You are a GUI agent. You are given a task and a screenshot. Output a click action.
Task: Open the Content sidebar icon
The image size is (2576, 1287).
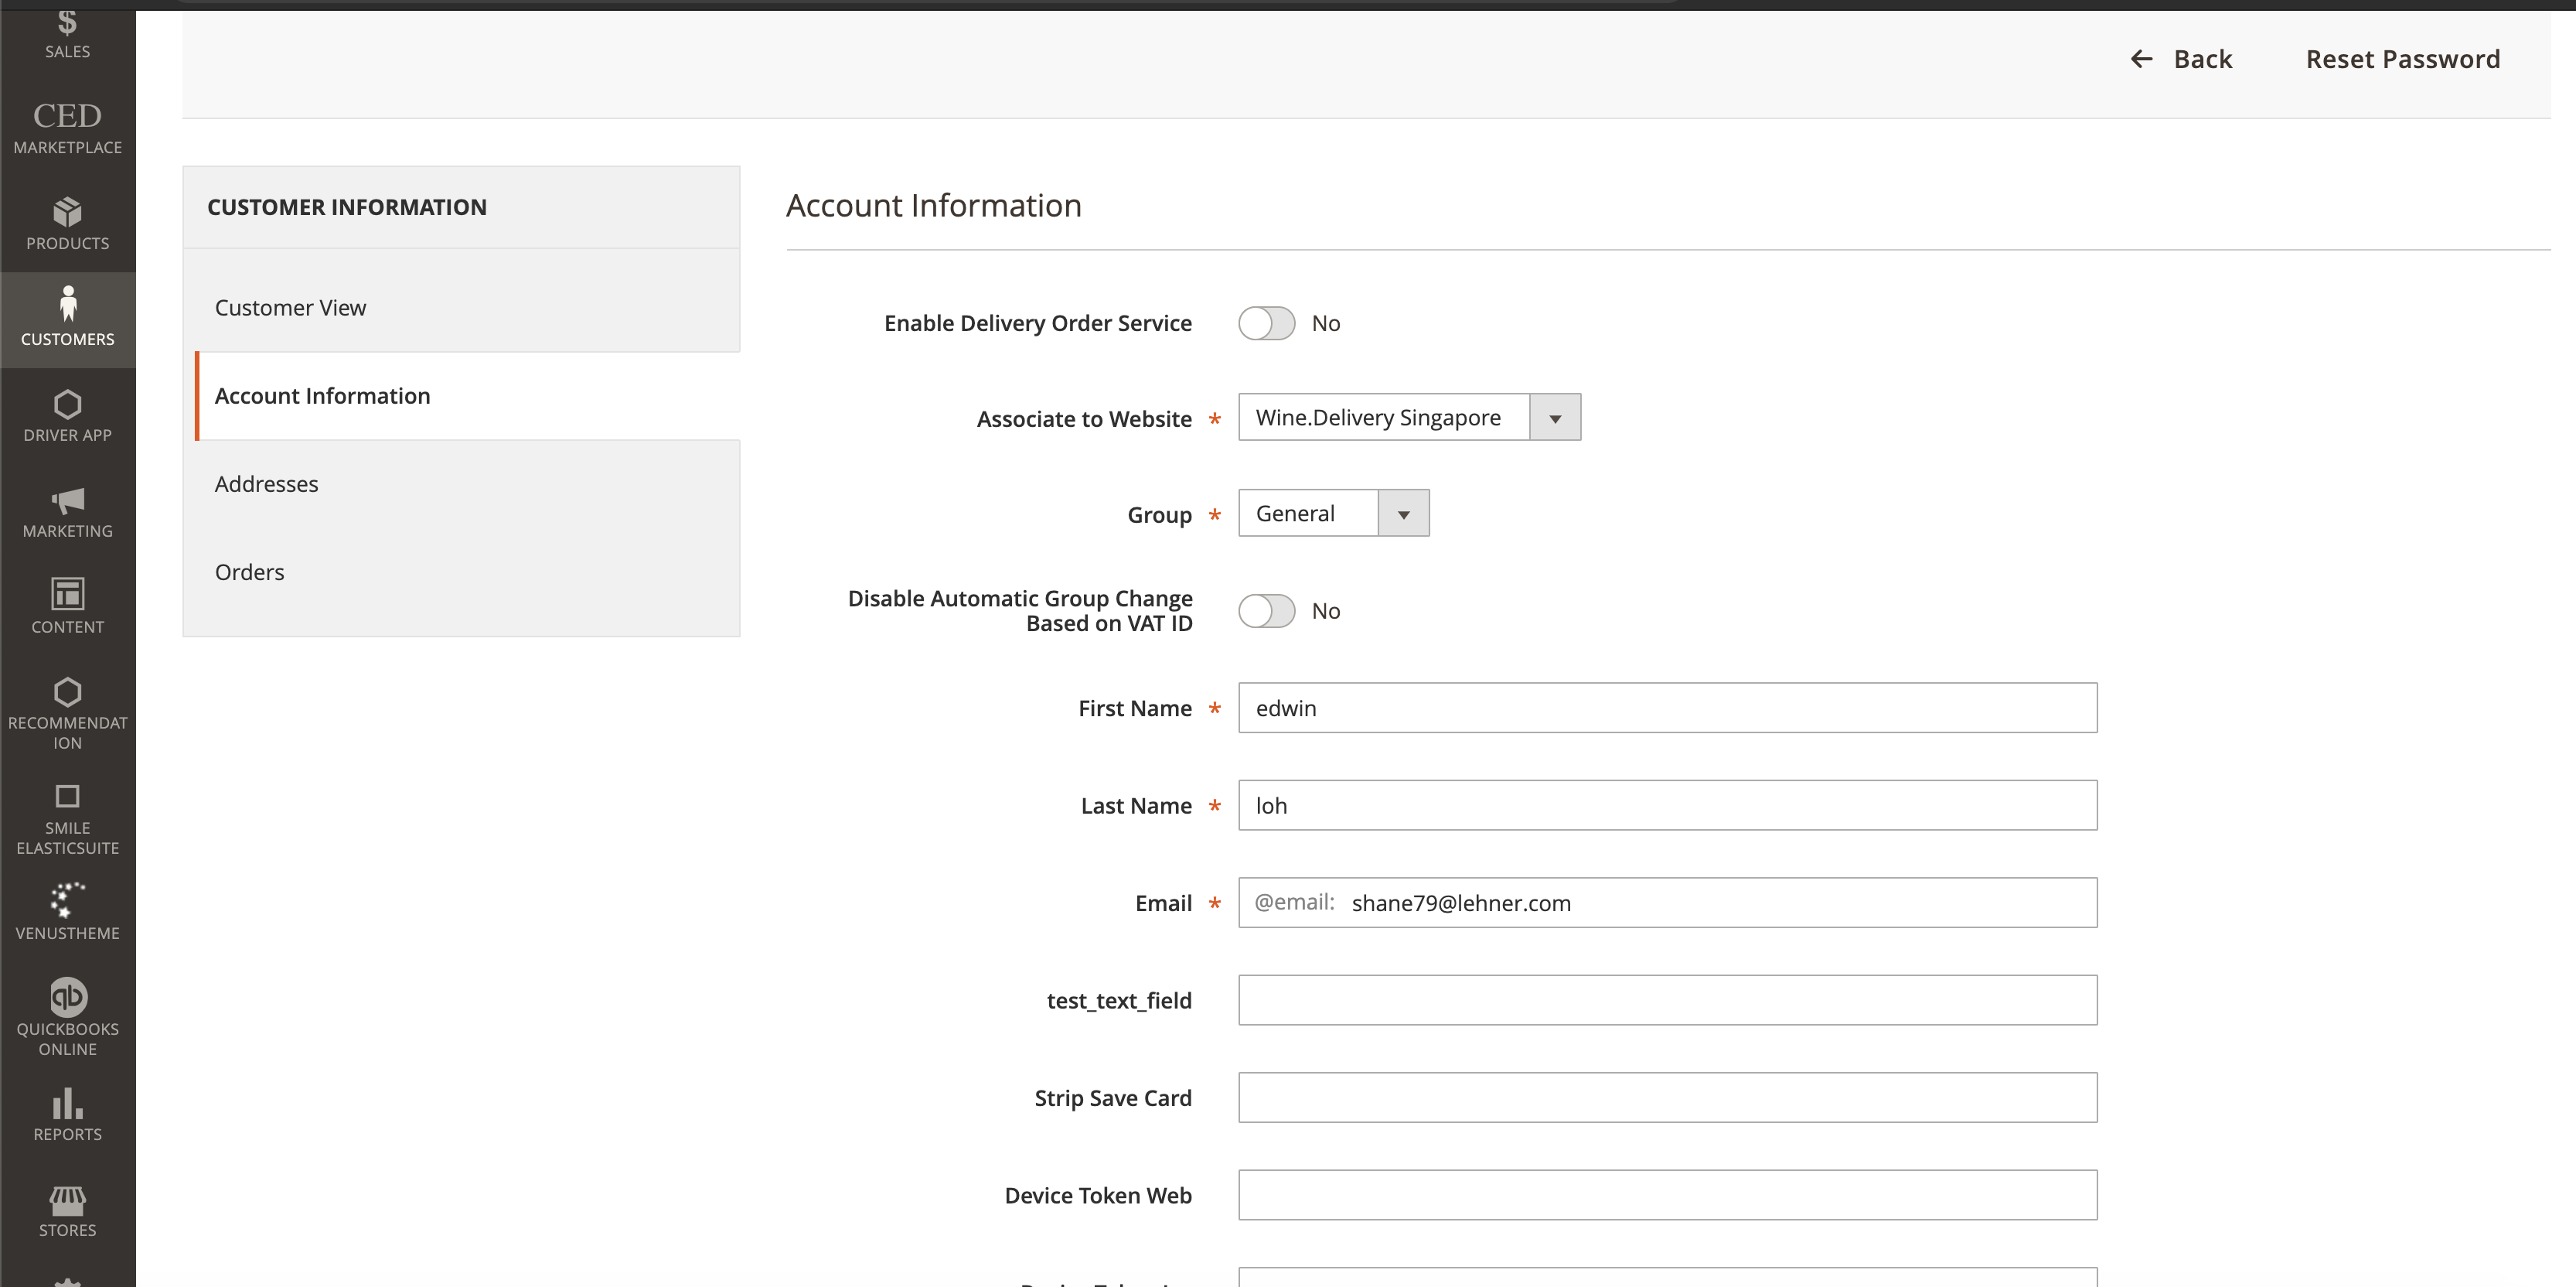tap(67, 596)
